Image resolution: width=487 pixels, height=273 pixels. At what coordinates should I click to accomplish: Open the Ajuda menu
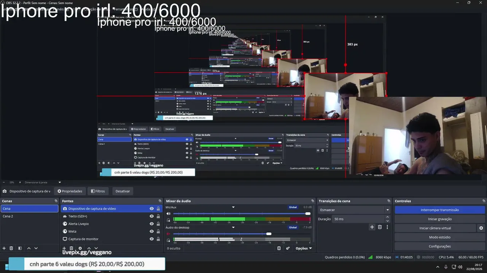149,9
